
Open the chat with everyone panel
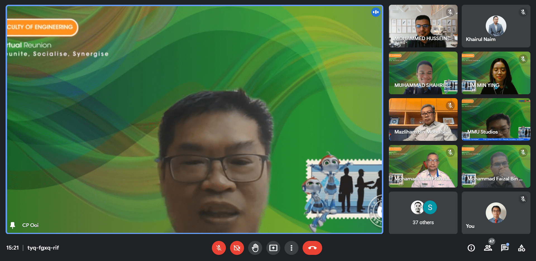pos(505,248)
